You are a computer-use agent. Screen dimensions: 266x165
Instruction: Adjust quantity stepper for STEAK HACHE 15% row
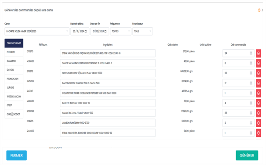tap(251, 133)
